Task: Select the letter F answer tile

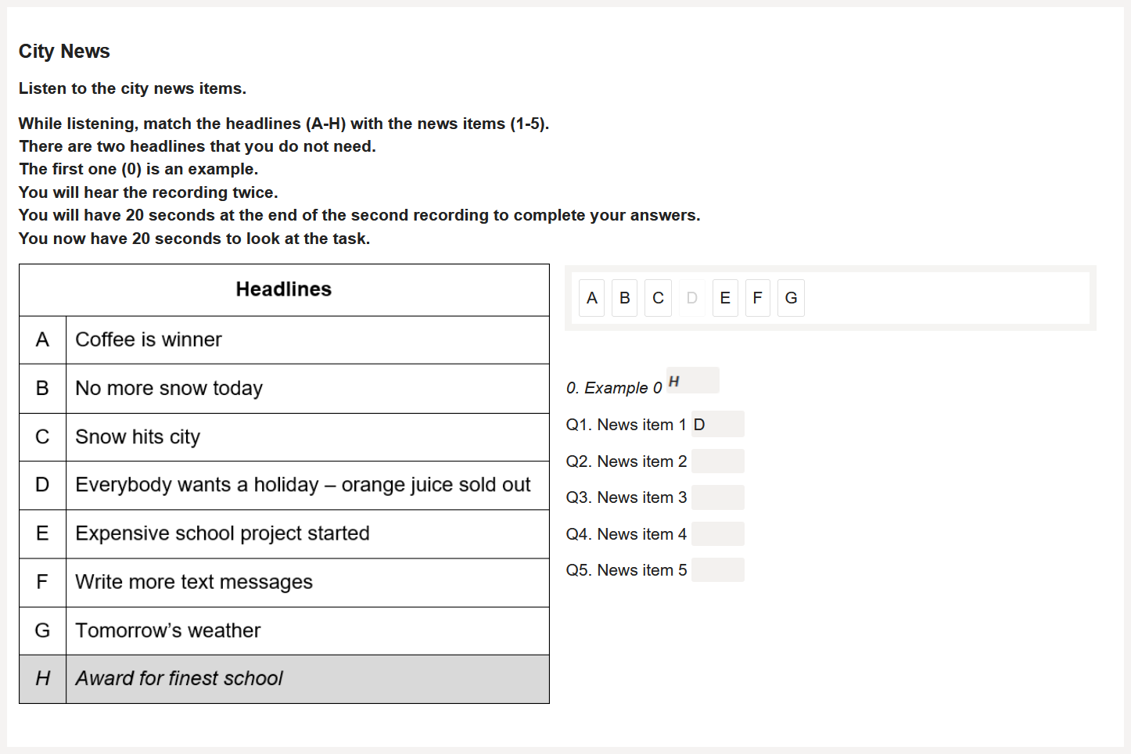Action: click(x=757, y=298)
